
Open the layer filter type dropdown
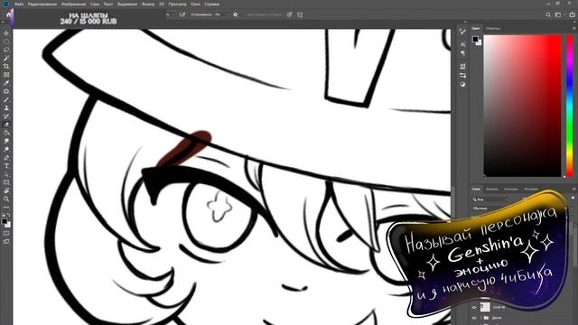[490, 200]
